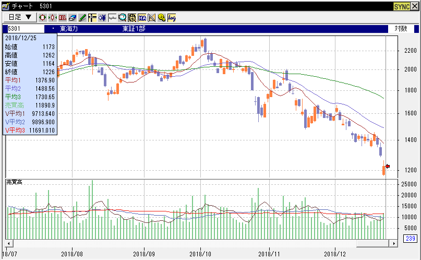The width and height of the screenshot is (421, 260).
Task: Click the candlestick zoom-out icon
Action: pyautogui.click(x=53, y=17)
